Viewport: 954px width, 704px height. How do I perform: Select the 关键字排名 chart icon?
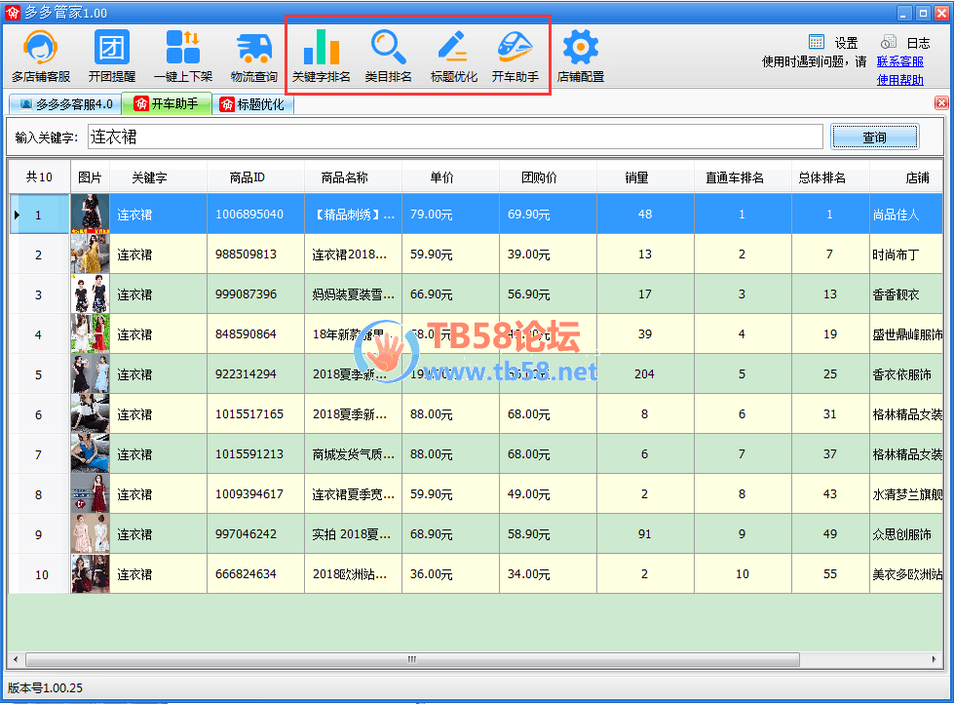[x=321, y=56]
